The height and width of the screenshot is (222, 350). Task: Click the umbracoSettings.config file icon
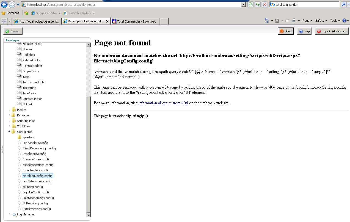coord(19,198)
